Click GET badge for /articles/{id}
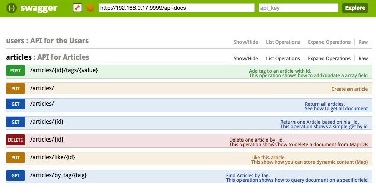This screenshot has height=194, width=376. tap(15, 122)
